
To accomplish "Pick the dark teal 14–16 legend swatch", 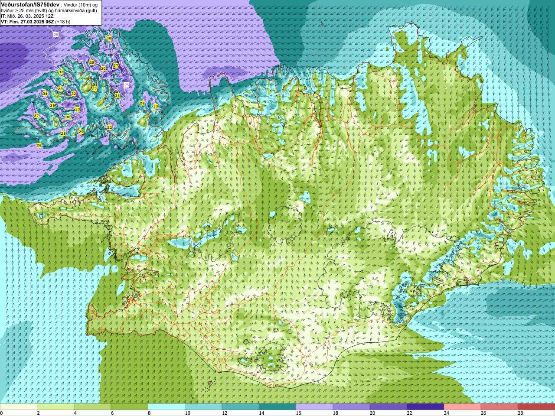I will point(277,407).
